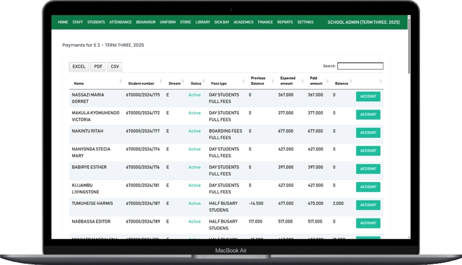Open ATTENDANCE in navigation bar
This screenshot has height=265, width=462.
(x=120, y=22)
